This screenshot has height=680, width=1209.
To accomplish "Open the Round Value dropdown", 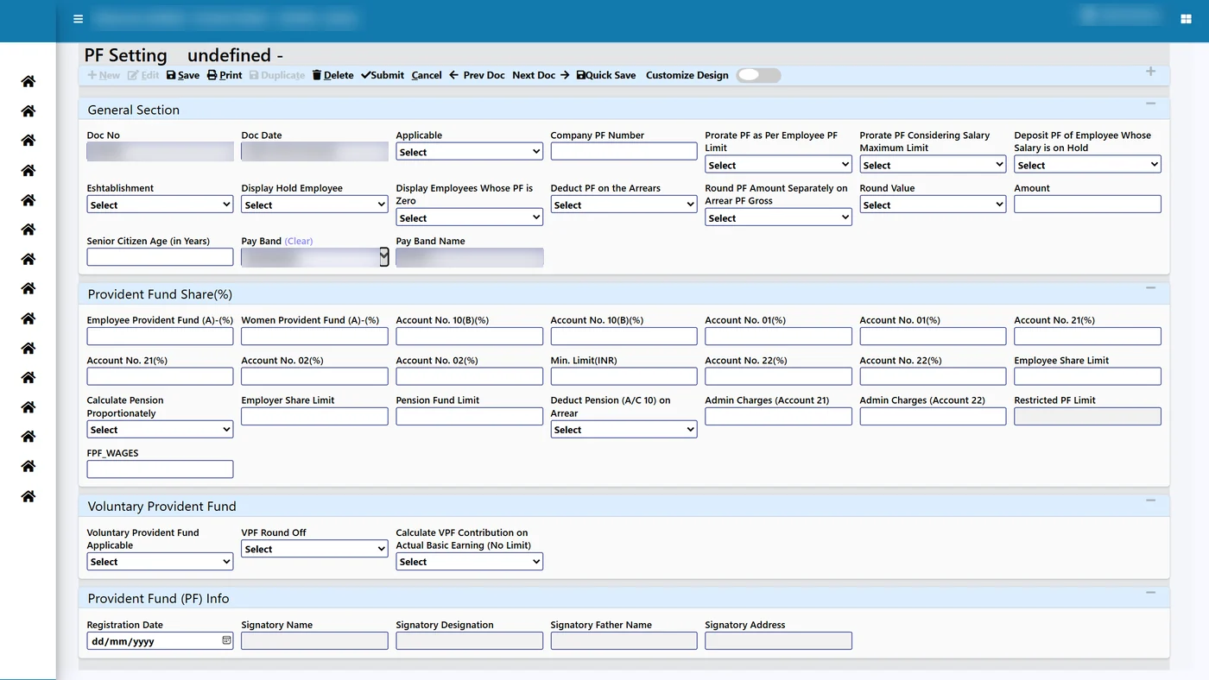I will click(x=933, y=205).
